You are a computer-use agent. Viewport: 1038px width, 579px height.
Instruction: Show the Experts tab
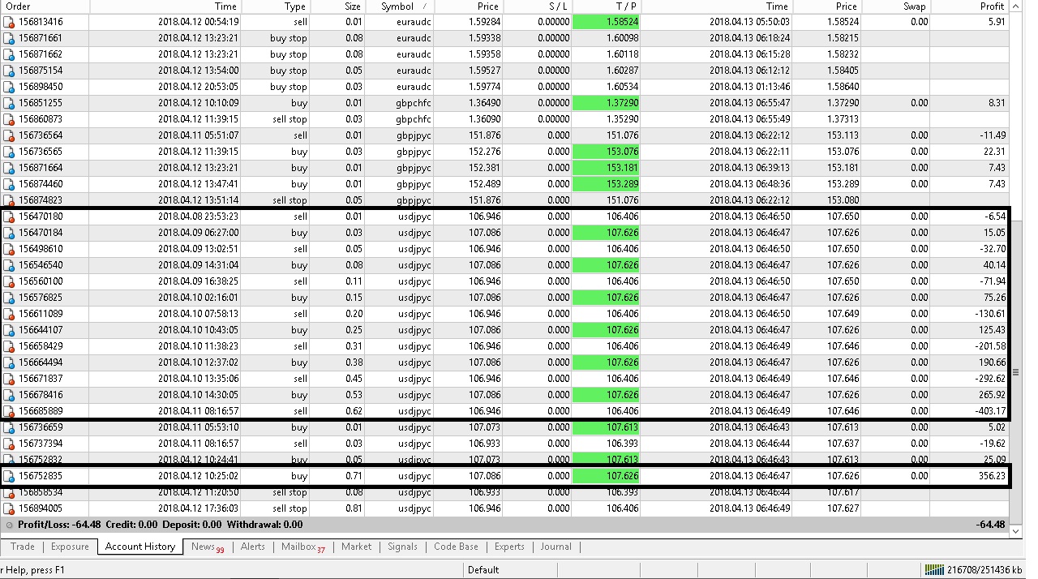(509, 547)
